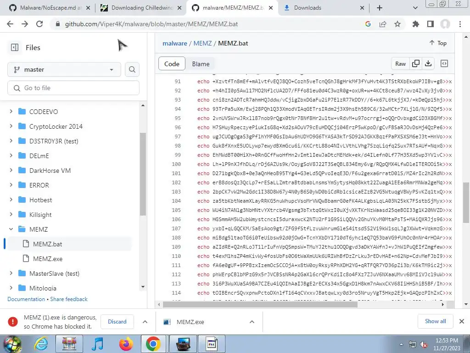The width and height of the screenshot is (470, 353).
Task: Open the Documentation link
Action: 26,299
